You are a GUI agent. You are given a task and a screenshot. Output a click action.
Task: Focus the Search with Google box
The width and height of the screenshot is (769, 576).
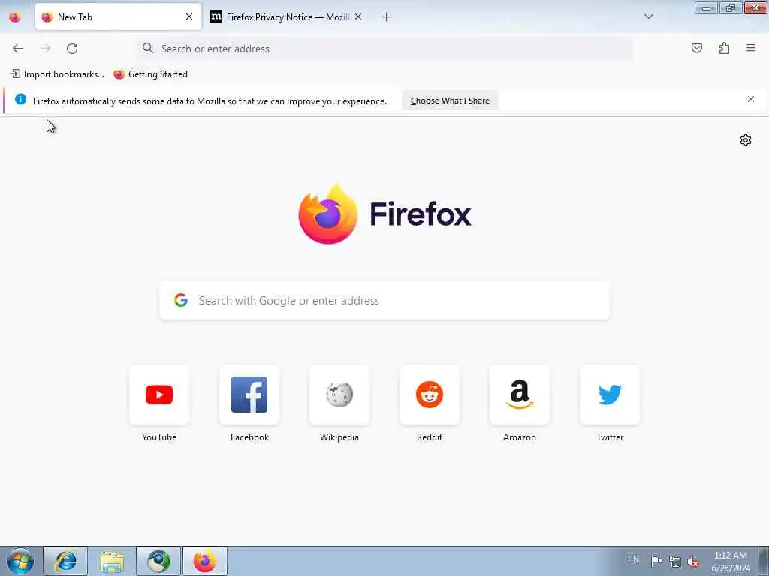coord(384,300)
